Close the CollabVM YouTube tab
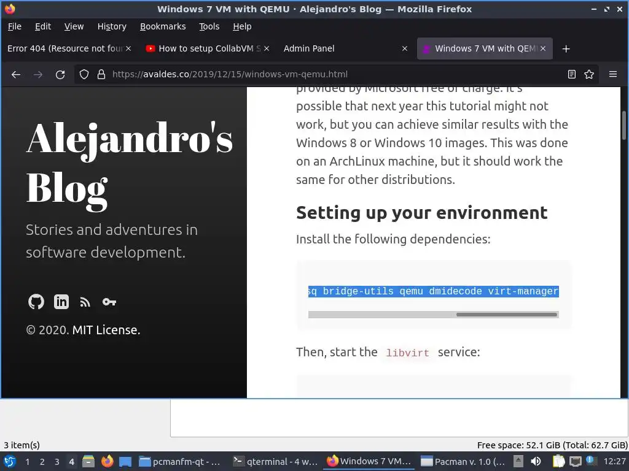This screenshot has height=471, width=629. coord(267,48)
